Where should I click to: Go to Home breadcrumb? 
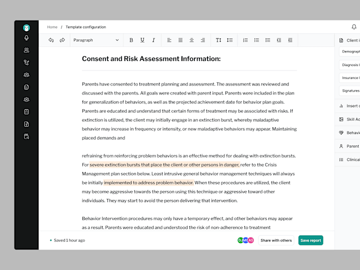[52, 27]
